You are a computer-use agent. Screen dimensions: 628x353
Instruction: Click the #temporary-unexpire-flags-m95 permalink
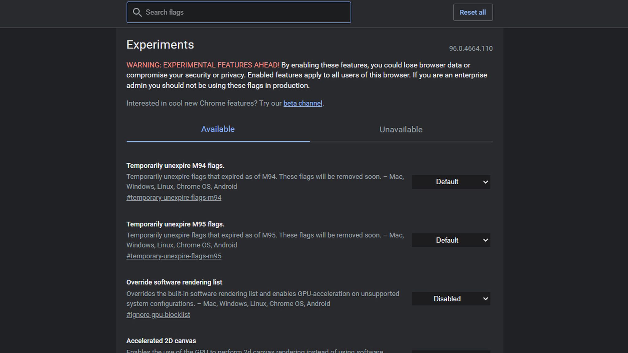[x=174, y=256]
